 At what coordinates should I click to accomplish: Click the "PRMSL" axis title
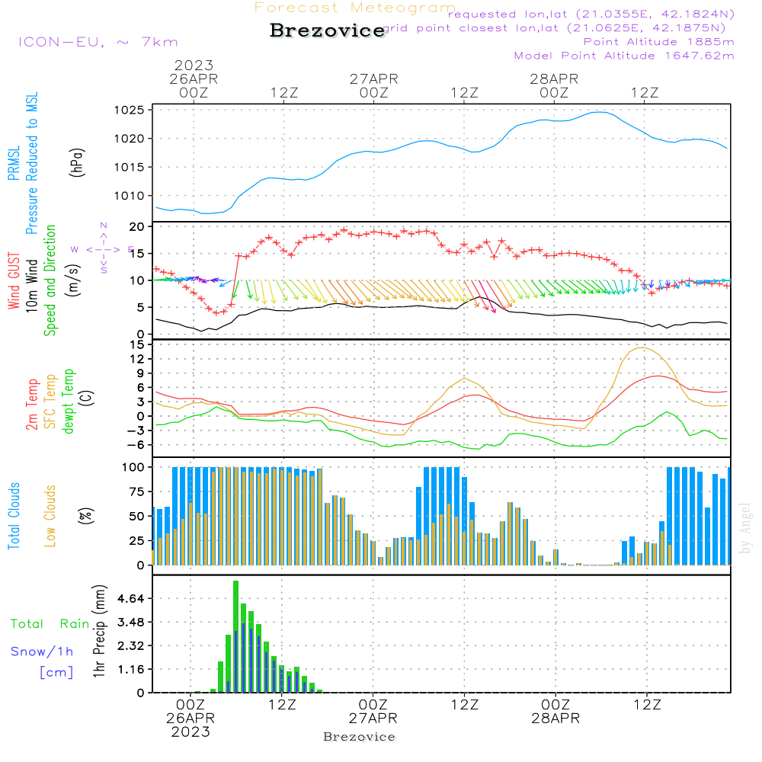click(14, 163)
